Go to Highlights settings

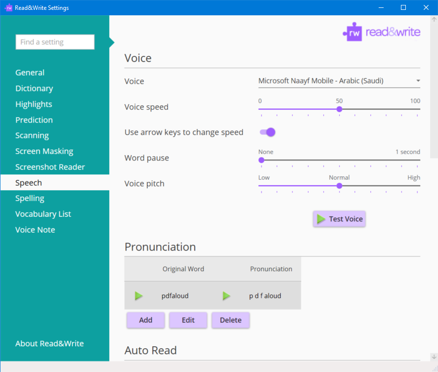click(x=34, y=104)
